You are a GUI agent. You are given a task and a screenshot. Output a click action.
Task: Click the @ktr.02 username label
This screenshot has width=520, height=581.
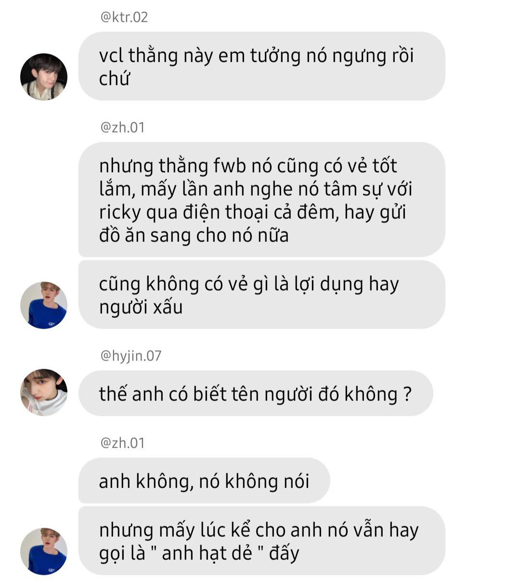coord(124,17)
